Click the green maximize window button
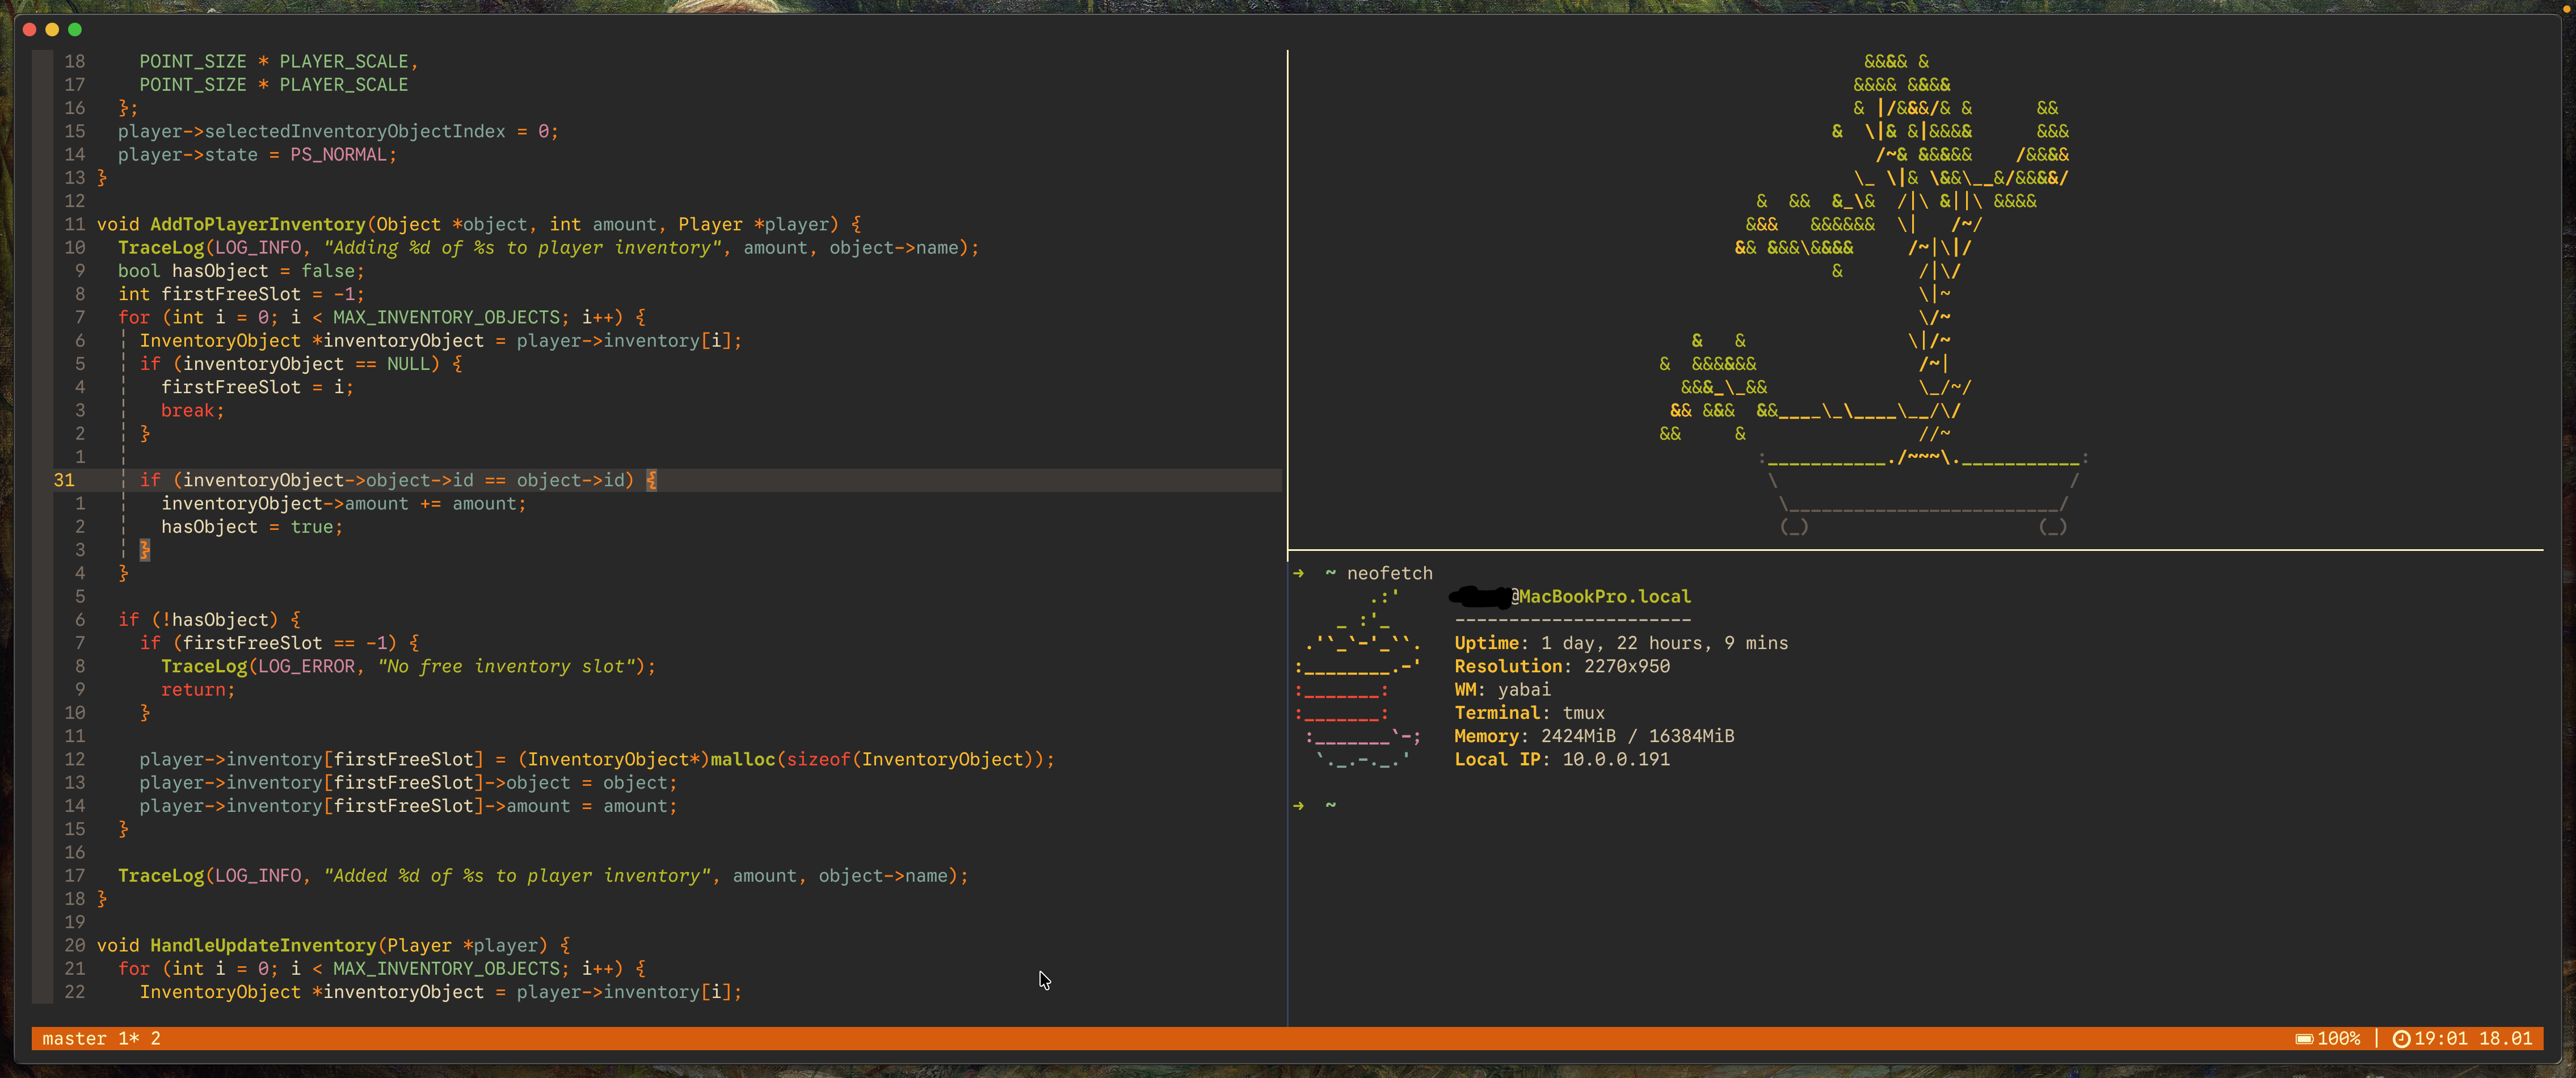This screenshot has height=1078, width=2576. (x=75, y=30)
